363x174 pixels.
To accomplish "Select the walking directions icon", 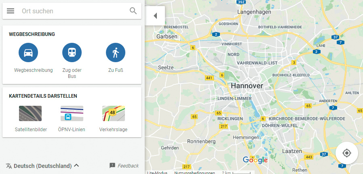I will click(x=116, y=52).
